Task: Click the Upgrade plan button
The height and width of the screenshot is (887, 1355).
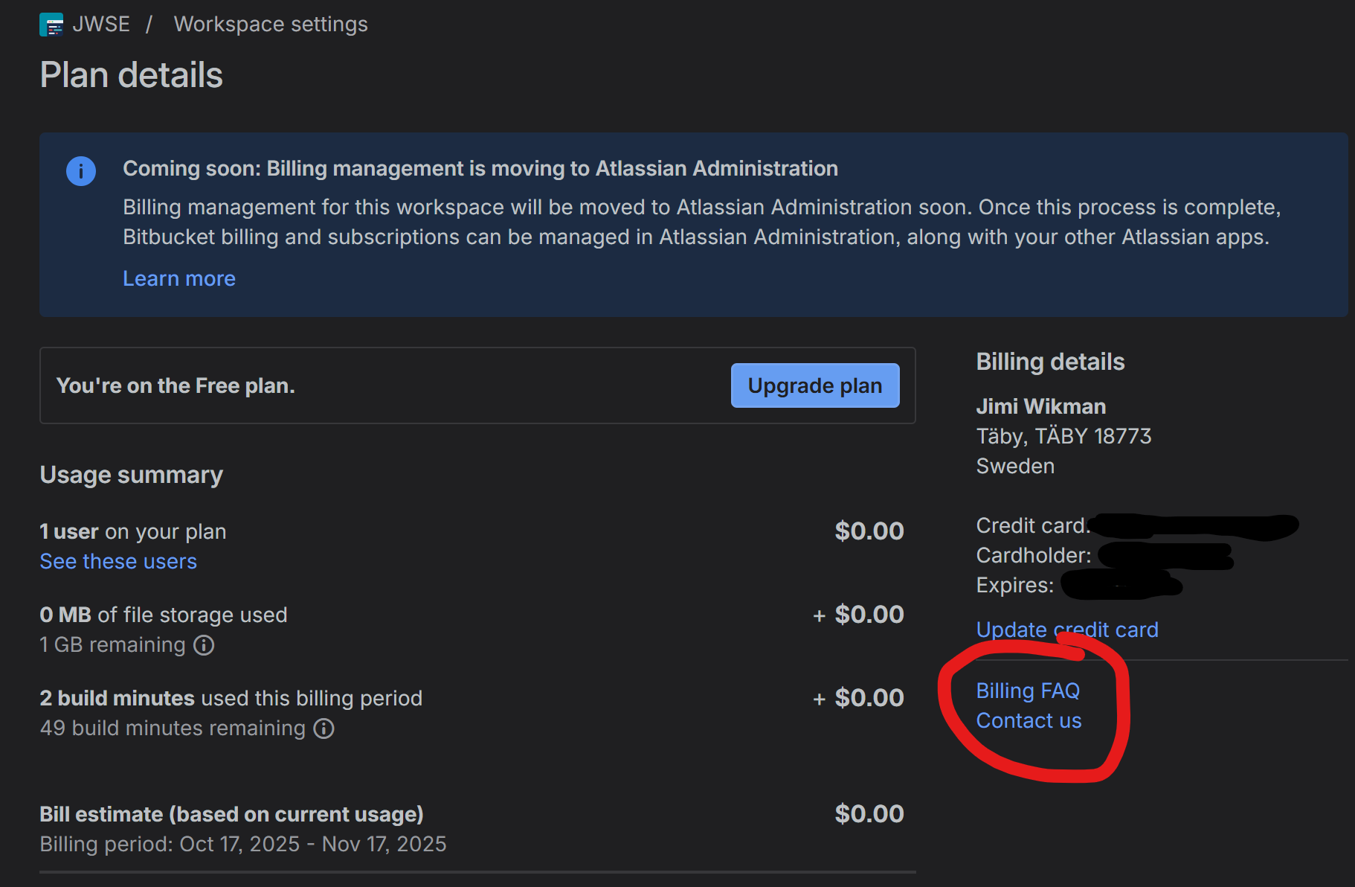Action: (814, 385)
